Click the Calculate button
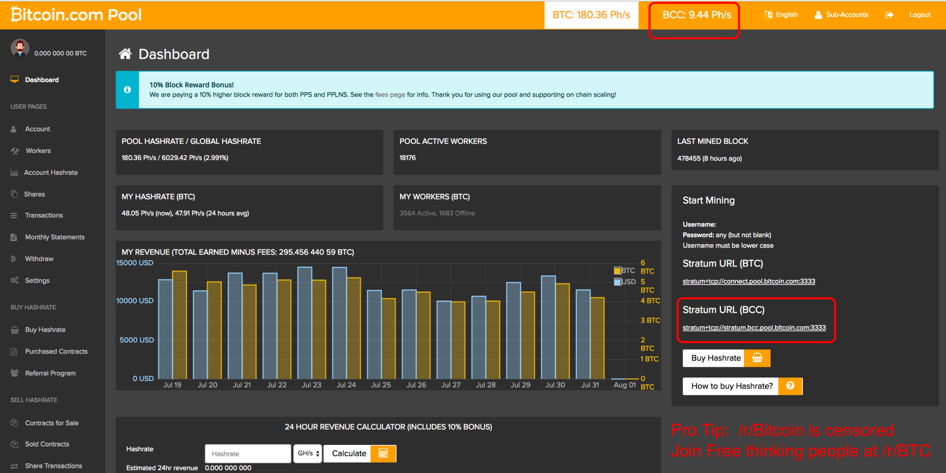The height and width of the screenshot is (473, 946). coord(360,454)
